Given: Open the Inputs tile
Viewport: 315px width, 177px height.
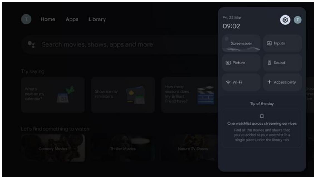Looking at the screenshot, I should pyautogui.click(x=282, y=43).
